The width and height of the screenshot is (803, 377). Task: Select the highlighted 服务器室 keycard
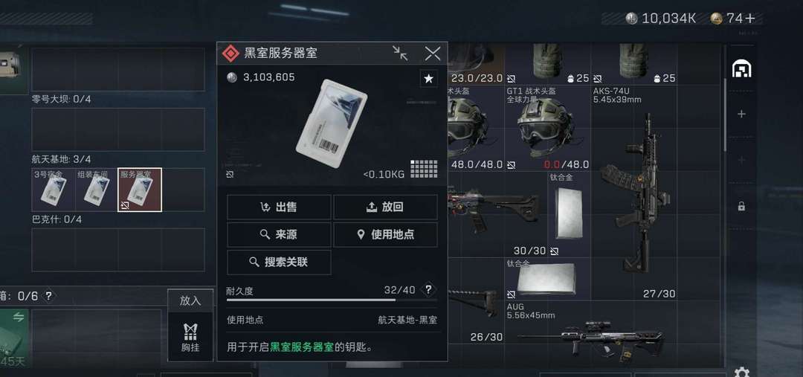pos(140,190)
